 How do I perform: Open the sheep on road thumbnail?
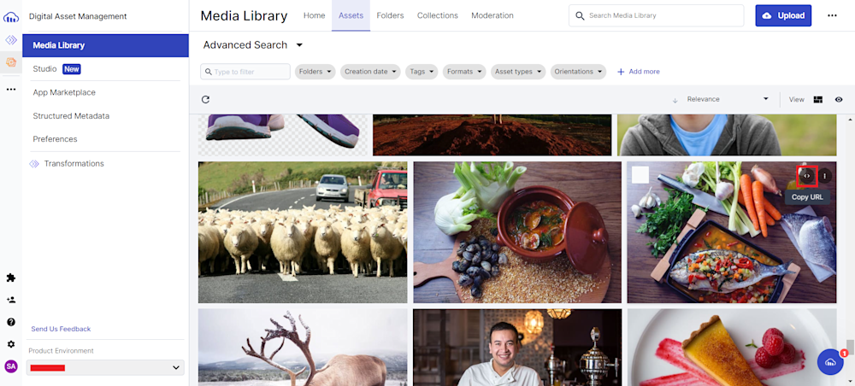(303, 232)
